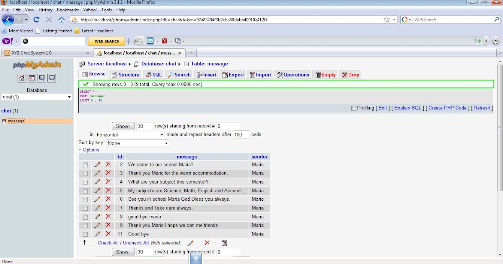Check the row with id 4
Screen dimensions: 503x264
(x=85, y=182)
